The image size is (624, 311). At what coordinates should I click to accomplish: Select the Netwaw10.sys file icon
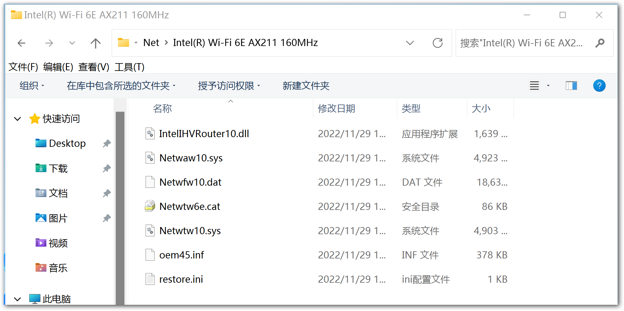(150, 158)
